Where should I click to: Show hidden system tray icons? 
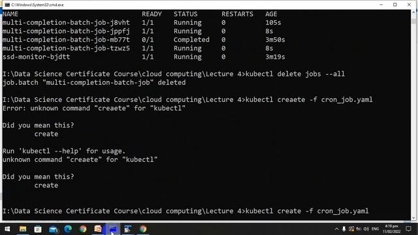[x=337, y=229]
